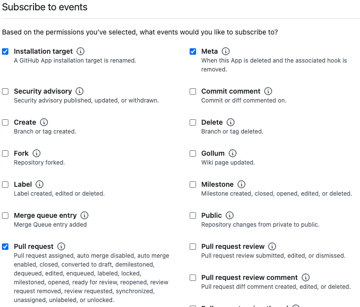Enable the Label event checkbox
This screenshot has height=307, width=360.
coord(5,184)
